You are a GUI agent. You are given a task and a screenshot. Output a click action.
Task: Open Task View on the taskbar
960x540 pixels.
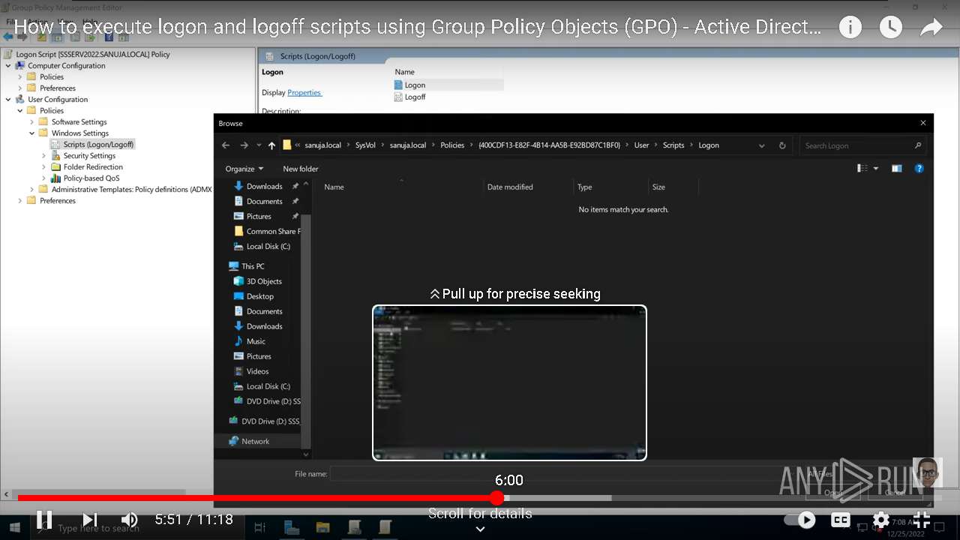pyautogui.click(x=260, y=527)
